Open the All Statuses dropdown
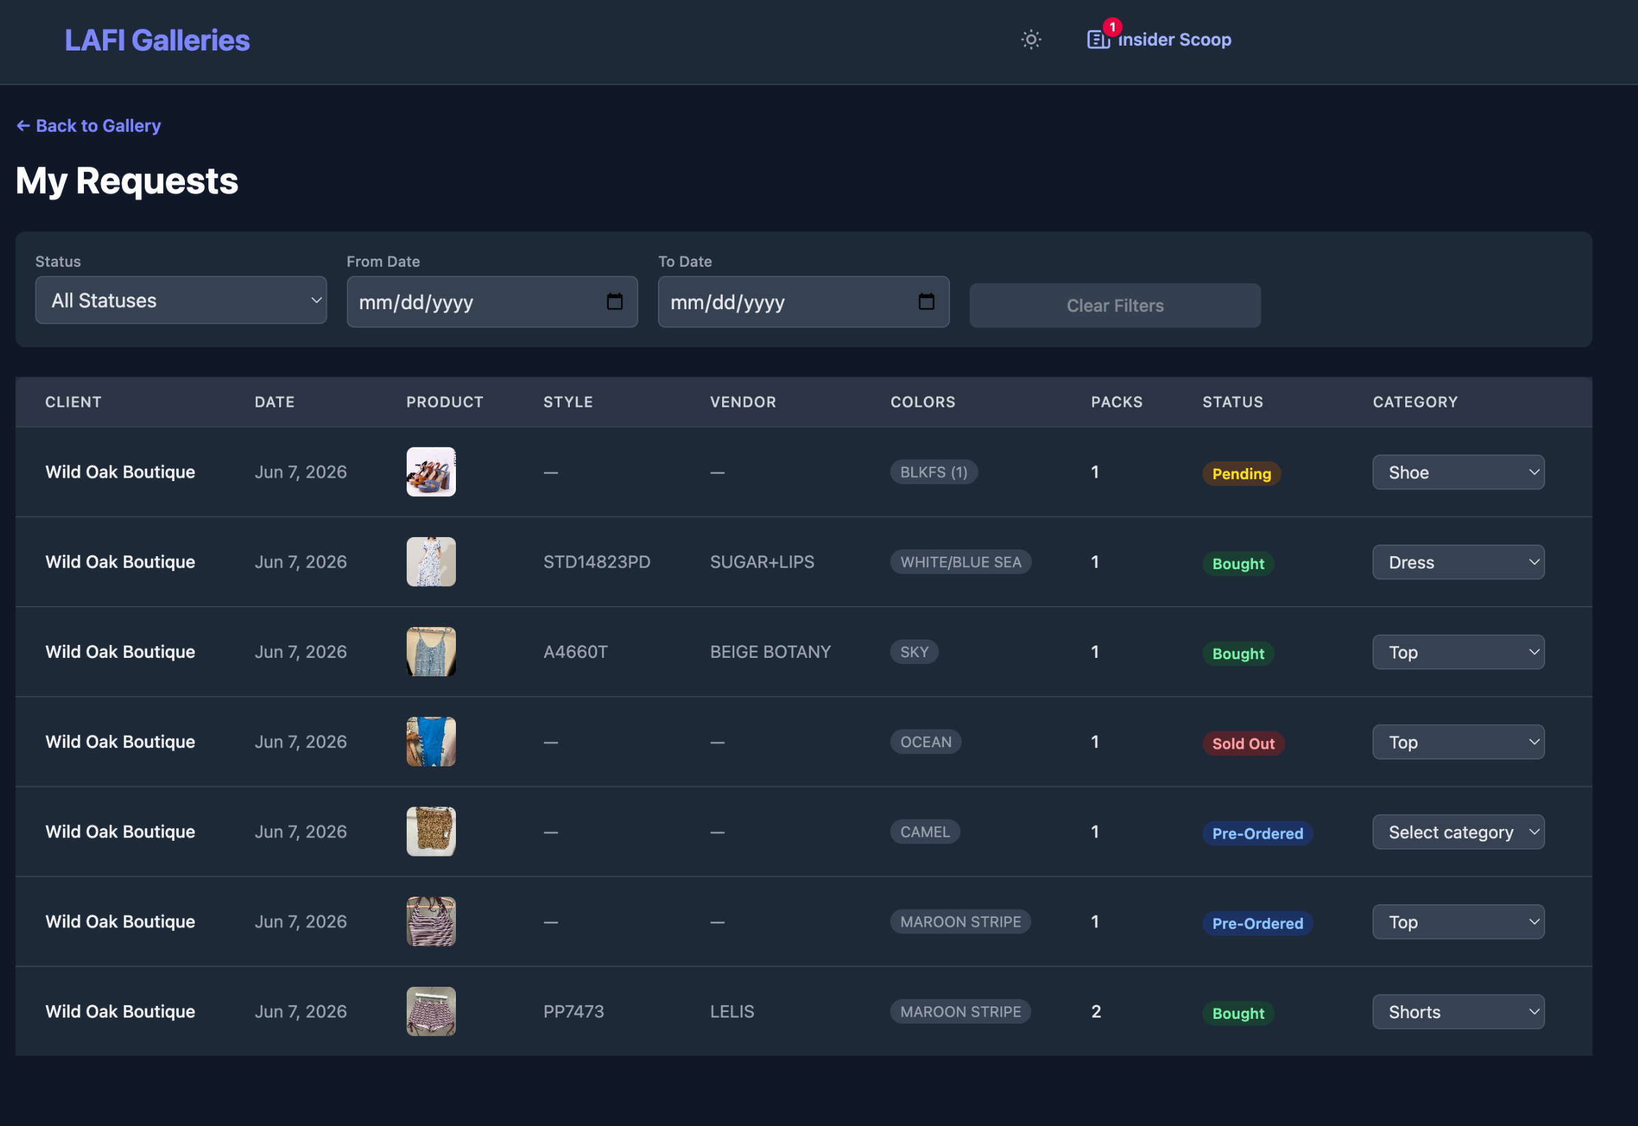Viewport: 1638px width, 1126px height. (x=181, y=300)
